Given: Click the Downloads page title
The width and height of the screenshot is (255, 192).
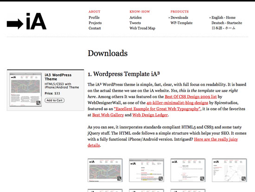Looking at the screenshot, I should 108,53.
